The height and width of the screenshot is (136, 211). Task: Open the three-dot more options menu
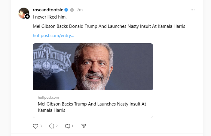tap(193, 10)
